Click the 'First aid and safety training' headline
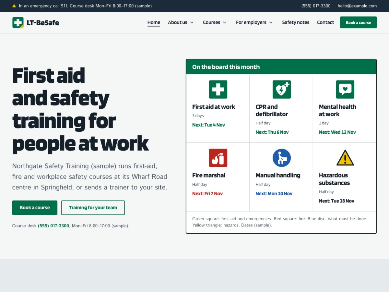The image size is (389, 292). pos(80,109)
